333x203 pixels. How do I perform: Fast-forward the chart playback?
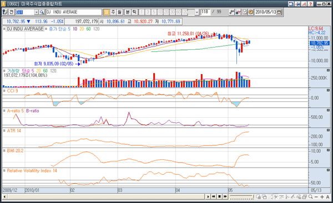click(225, 197)
